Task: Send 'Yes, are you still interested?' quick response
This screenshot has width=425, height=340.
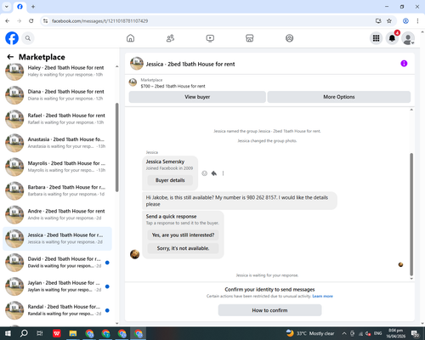Action: pyautogui.click(x=183, y=235)
